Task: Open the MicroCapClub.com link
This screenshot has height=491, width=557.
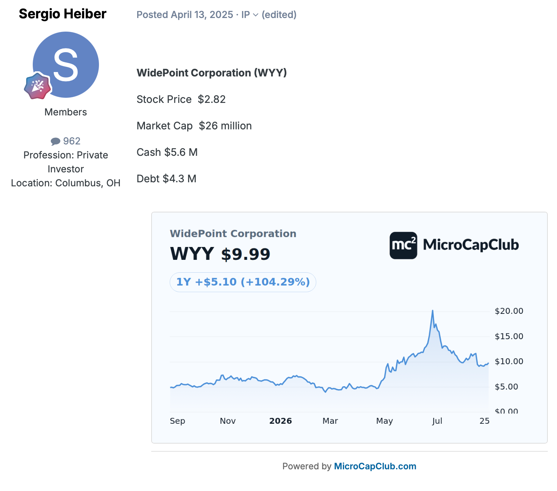Action: (375, 466)
